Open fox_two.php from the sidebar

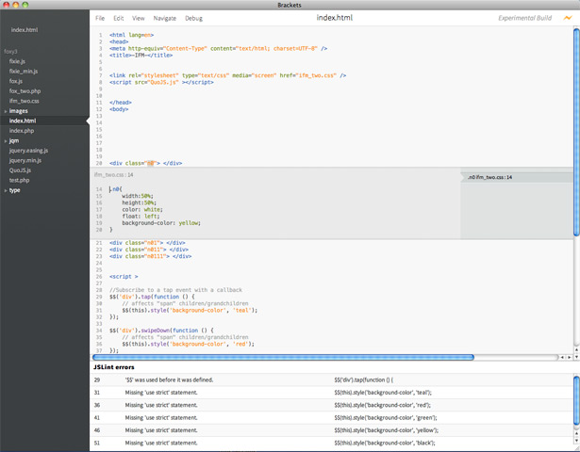click(x=25, y=91)
